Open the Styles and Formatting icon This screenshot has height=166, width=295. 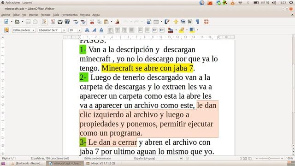pyautogui.click(x=6, y=30)
